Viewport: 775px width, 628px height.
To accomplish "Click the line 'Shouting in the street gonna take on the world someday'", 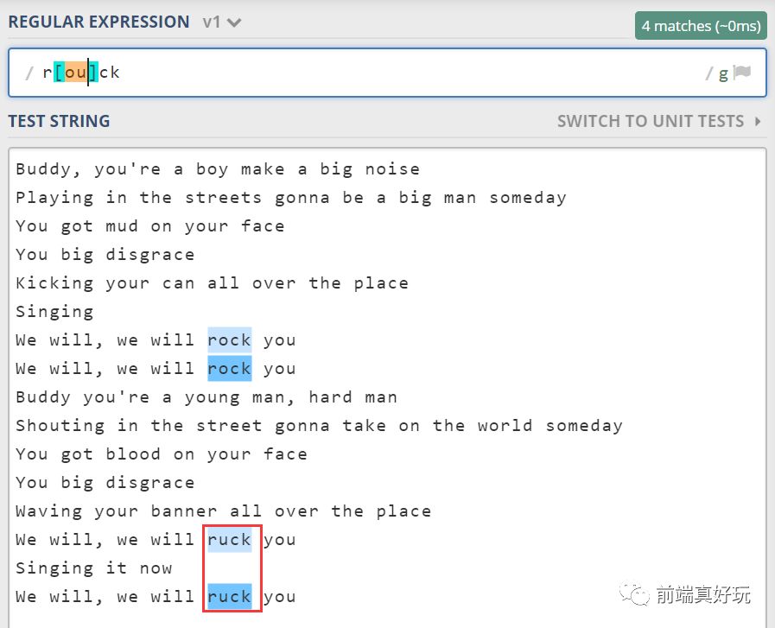I will (x=319, y=425).
